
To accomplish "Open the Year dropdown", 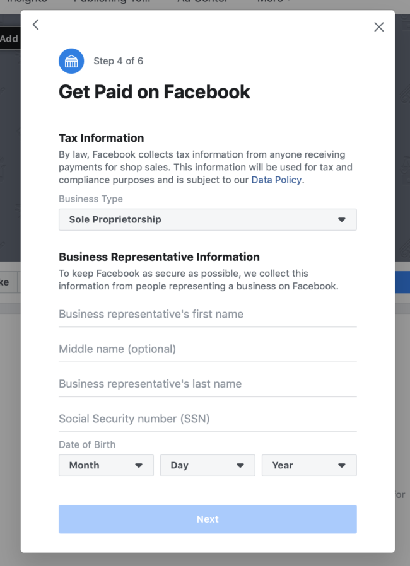I will click(x=309, y=465).
